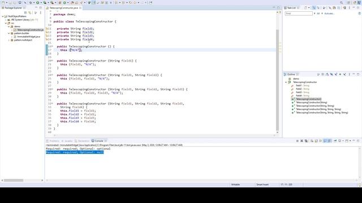The width and height of the screenshot is (362, 203).
Task: Click the New Java Class green icon
Action: coord(64,2)
